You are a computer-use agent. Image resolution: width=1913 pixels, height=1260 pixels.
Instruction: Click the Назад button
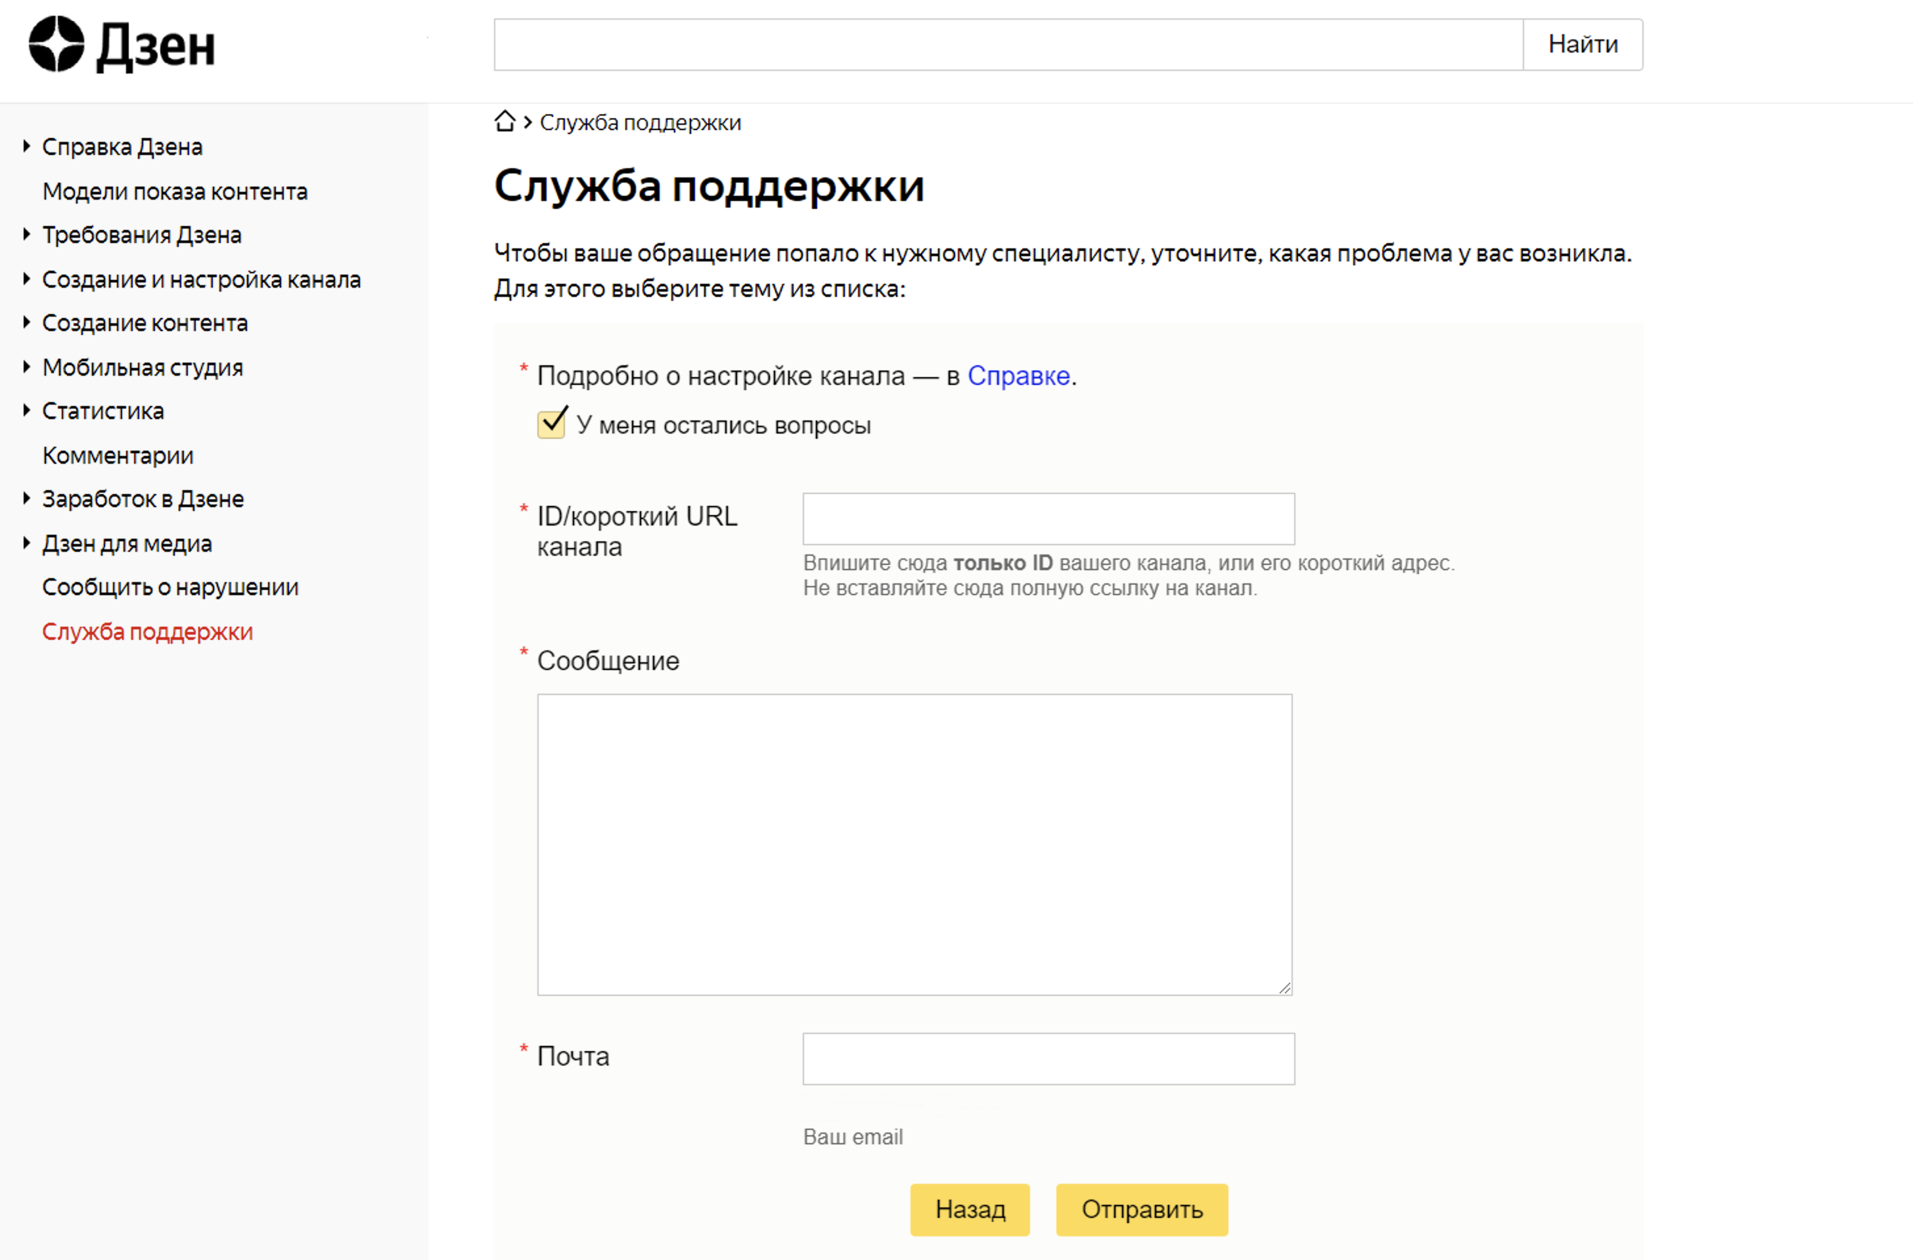coord(970,1209)
